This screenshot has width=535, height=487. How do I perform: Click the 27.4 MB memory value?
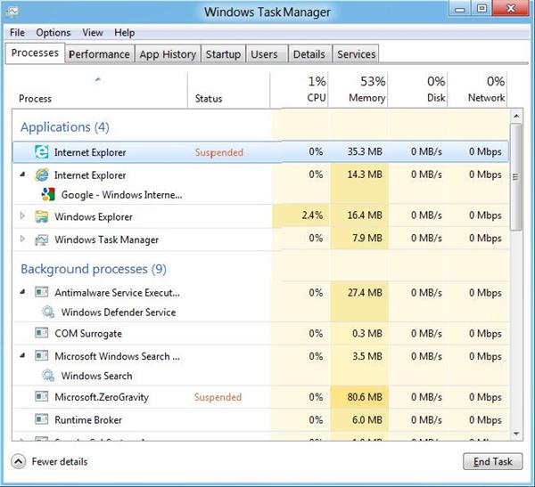(x=365, y=293)
